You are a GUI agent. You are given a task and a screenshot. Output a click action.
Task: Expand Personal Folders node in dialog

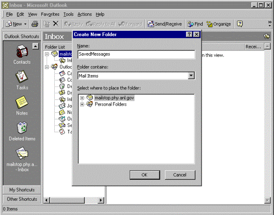(x=82, y=104)
